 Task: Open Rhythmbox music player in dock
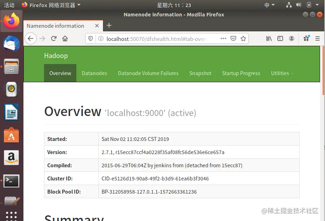coord(11,89)
